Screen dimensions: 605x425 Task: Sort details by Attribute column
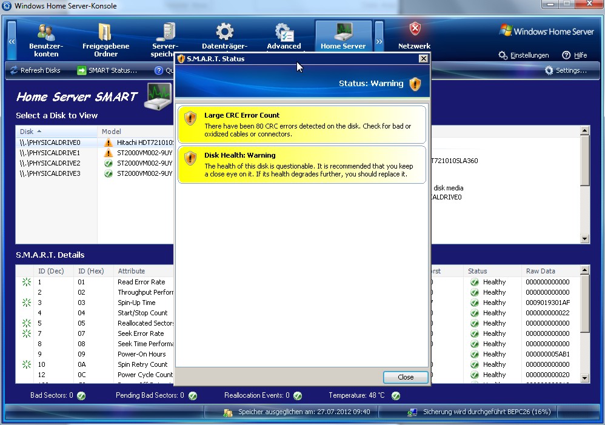click(132, 271)
